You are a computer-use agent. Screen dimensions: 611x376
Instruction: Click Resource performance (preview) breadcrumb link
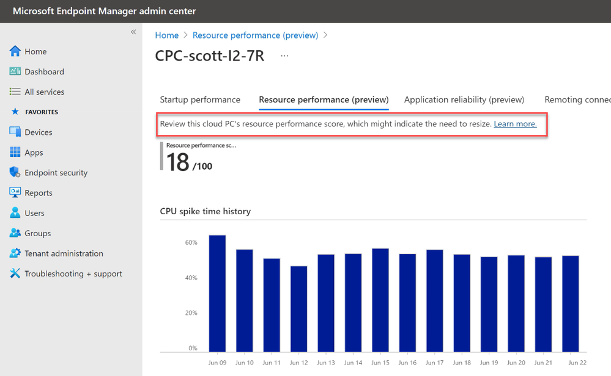(x=255, y=35)
